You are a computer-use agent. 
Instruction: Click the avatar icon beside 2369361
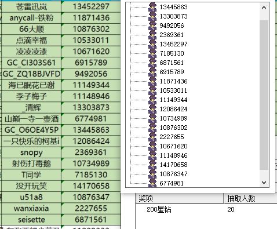coord(152,35)
